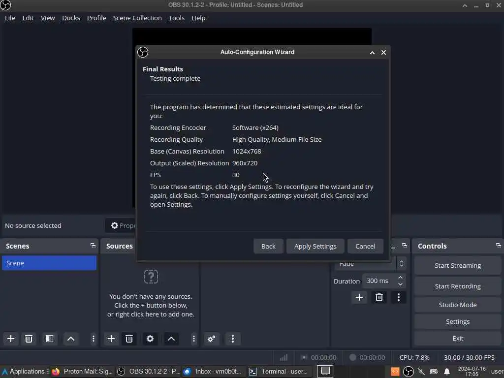Open source properties gear icon in Sources toolbar
The height and width of the screenshot is (378, 504).
(x=150, y=339)
